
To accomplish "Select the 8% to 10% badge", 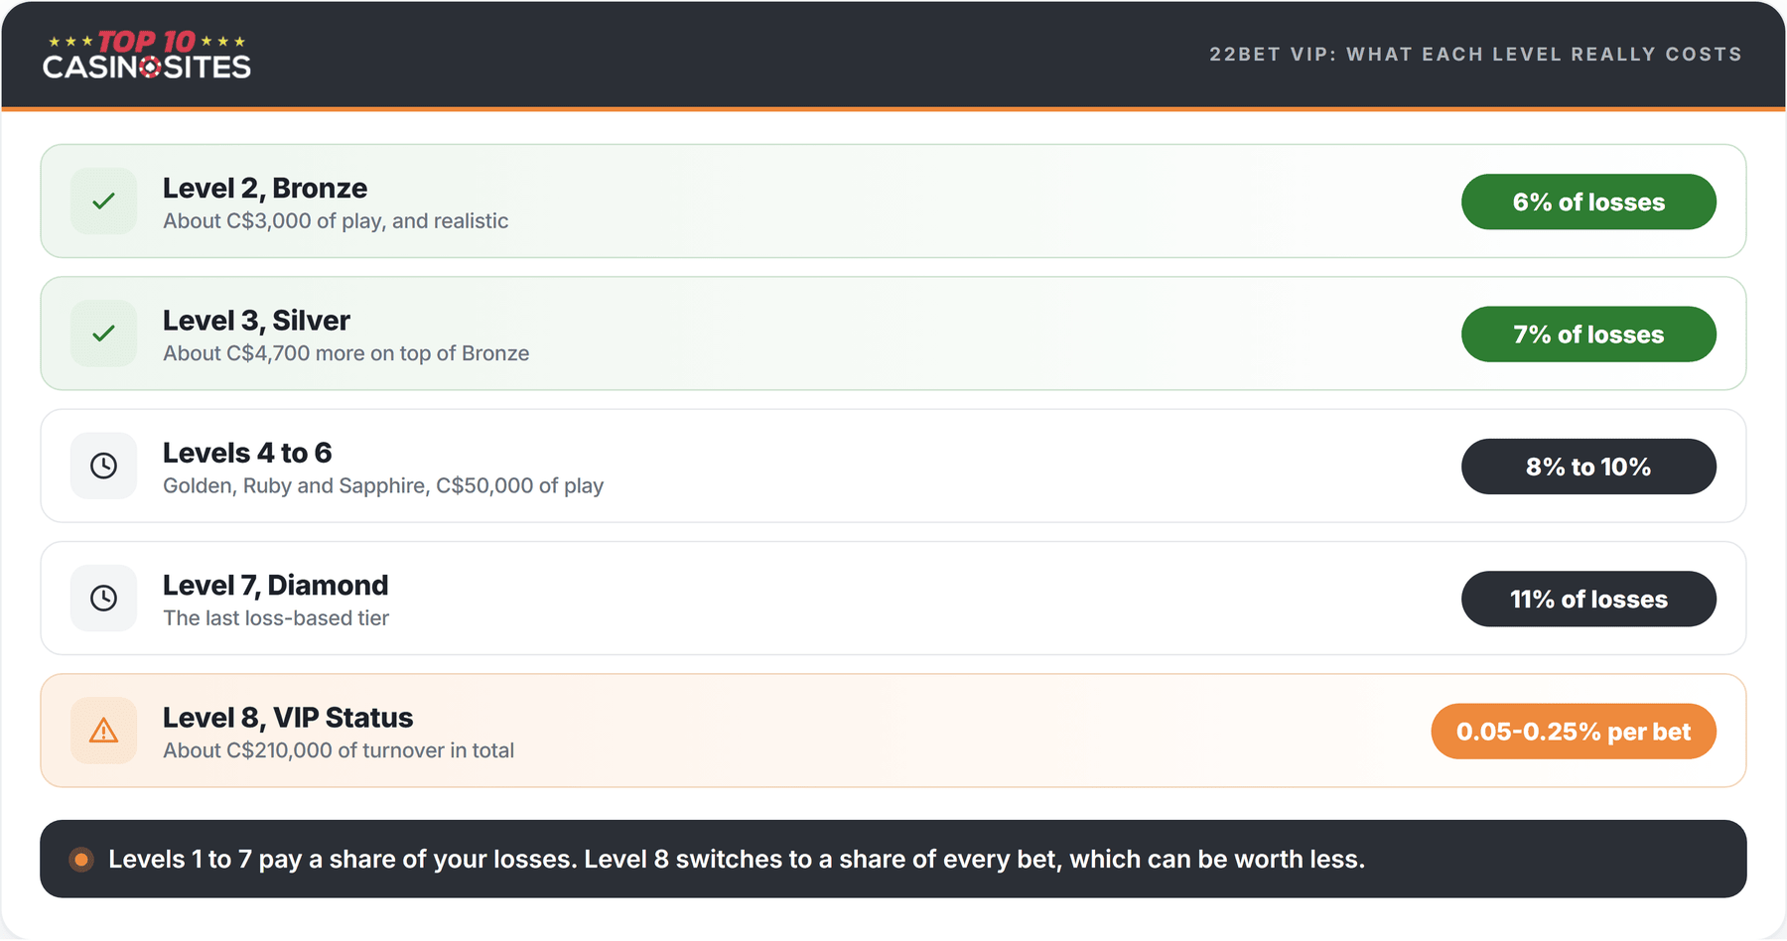I will pos(1588,467).
